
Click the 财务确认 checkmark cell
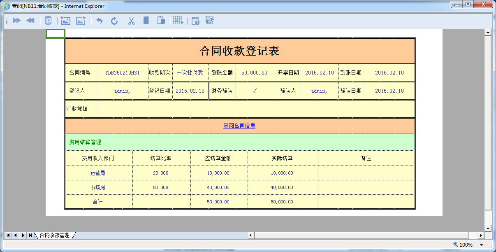pos(255,91)
